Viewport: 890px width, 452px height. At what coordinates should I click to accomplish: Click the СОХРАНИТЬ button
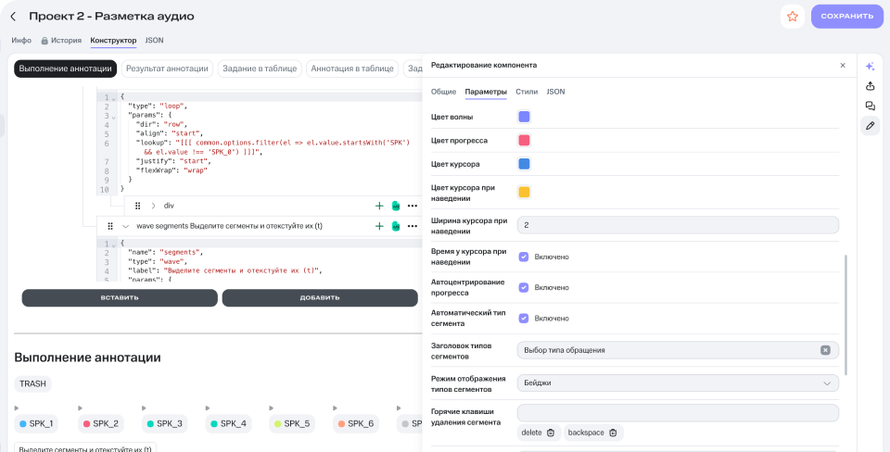(x=846, y=17)
